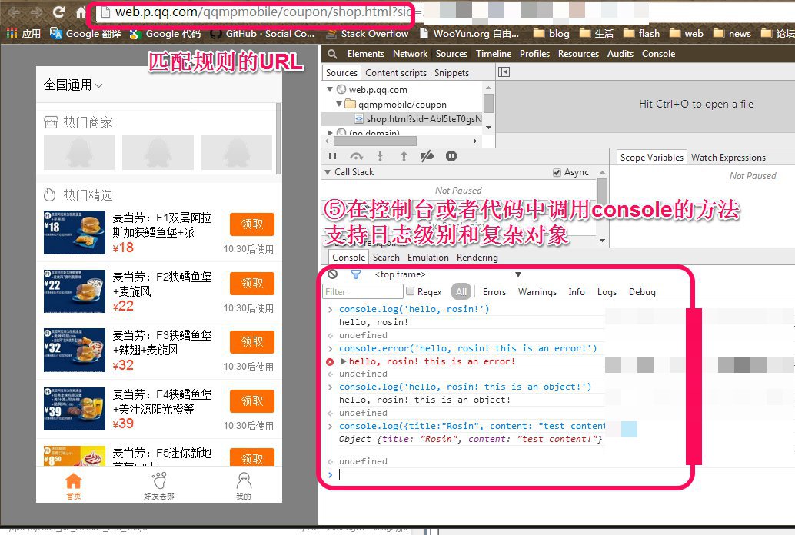Image resolution: width=795 pixels, height=535 pixels.
Task: Open the WooYun.org bookmark
Action: [469, 34]
